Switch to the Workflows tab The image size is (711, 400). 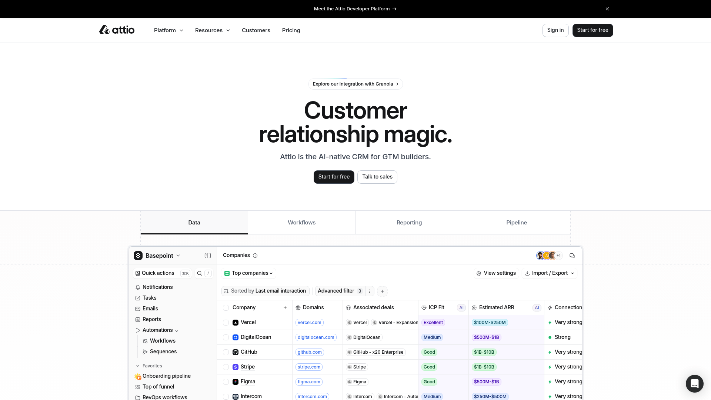(x=302, y=223)
